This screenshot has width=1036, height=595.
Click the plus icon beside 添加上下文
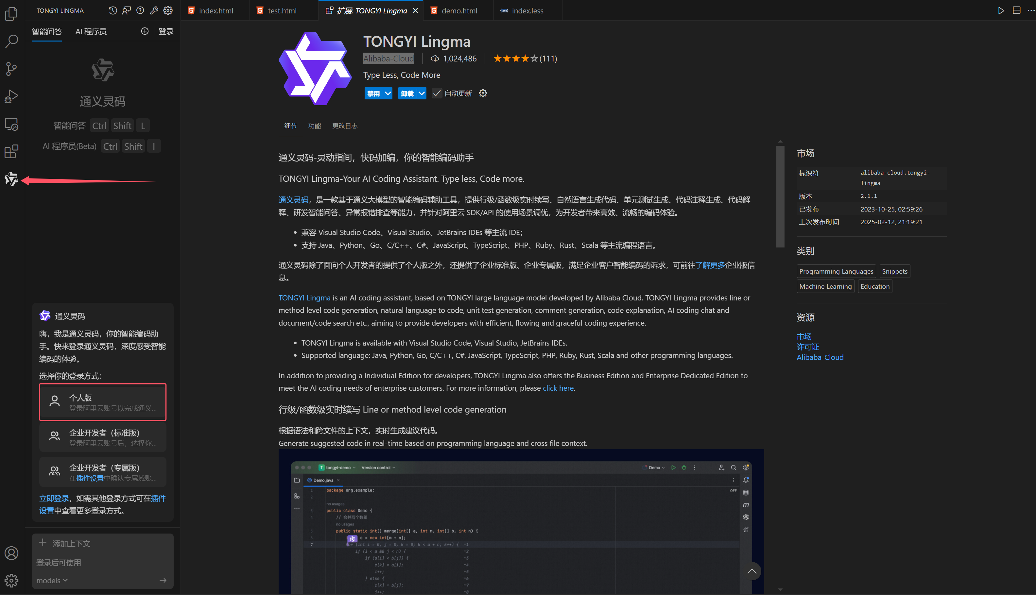tap(43, 543)
